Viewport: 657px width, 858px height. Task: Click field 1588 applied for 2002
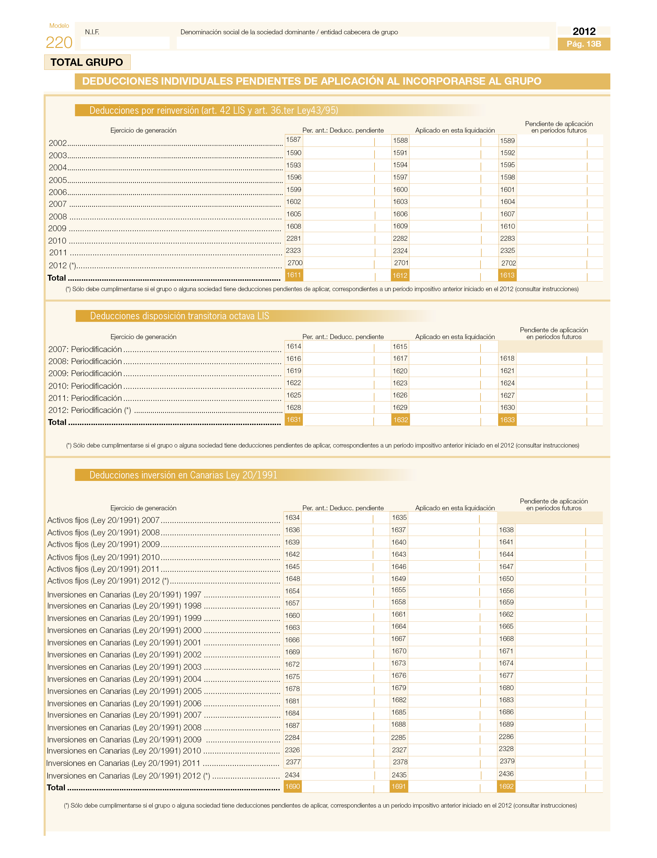454,141
